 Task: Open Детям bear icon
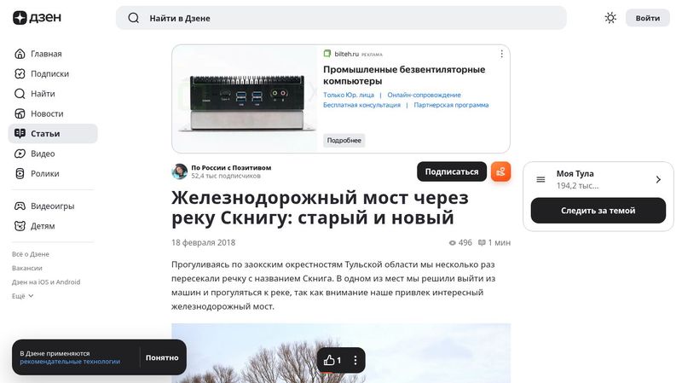[x=20, y=226]
